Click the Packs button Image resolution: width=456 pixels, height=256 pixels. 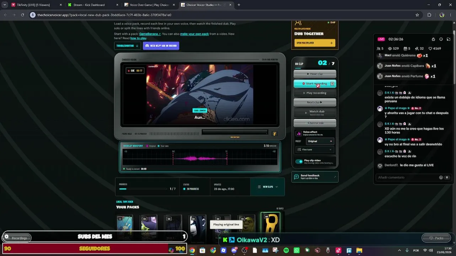point(436,238)
